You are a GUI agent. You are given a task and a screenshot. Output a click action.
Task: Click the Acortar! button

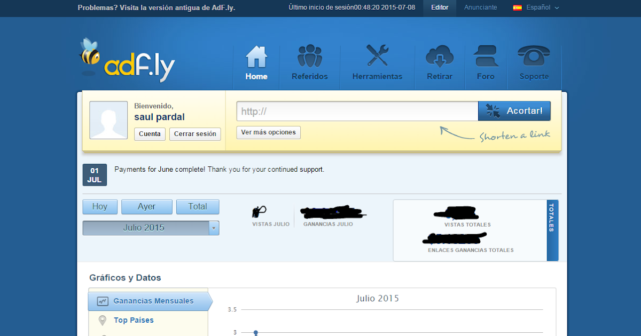click(514, 111)
